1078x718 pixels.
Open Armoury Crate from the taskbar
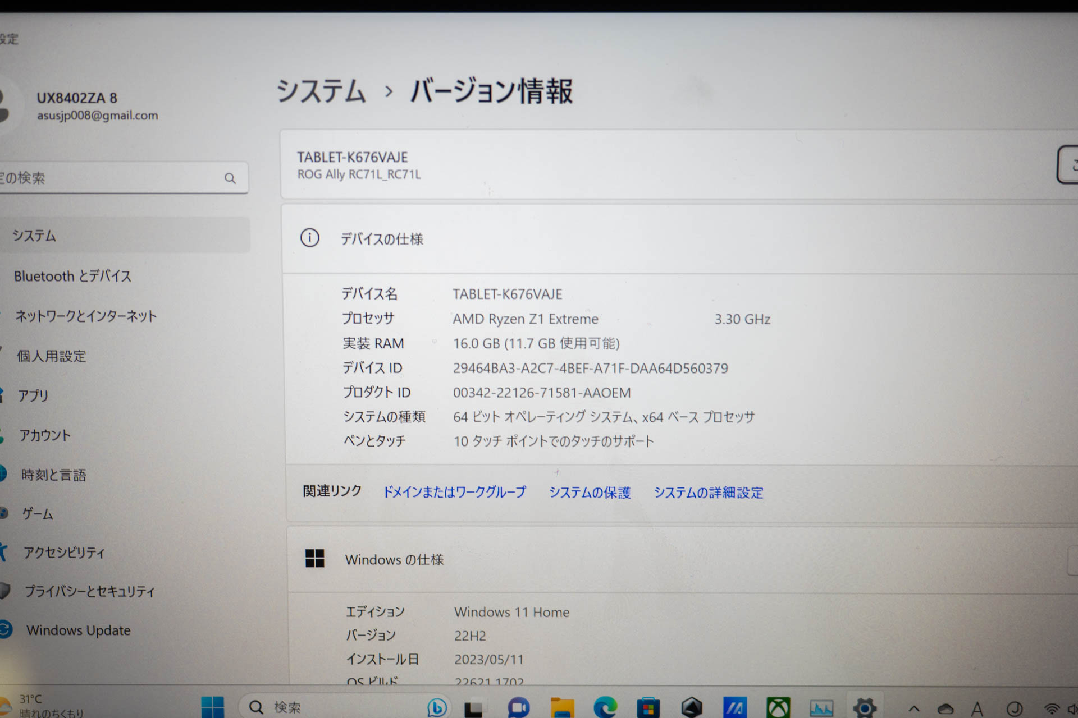[x=692, y=707]
